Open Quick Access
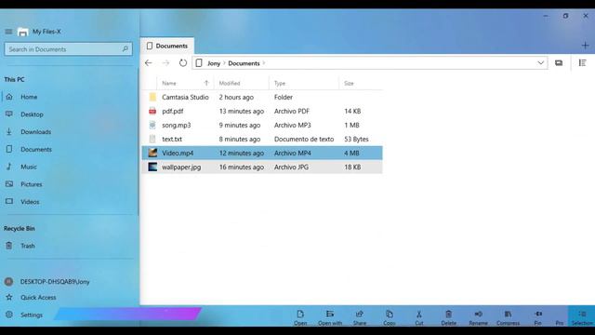Image resolution: width=595 pixels, height=335 pixels. pyautogui.click(x=38, y=298)
